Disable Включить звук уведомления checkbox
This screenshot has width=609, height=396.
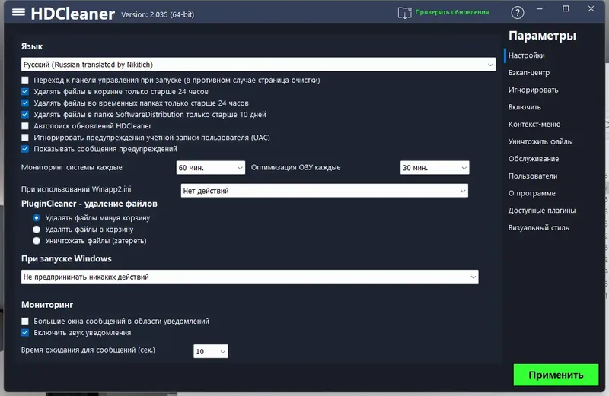point(25,333)
